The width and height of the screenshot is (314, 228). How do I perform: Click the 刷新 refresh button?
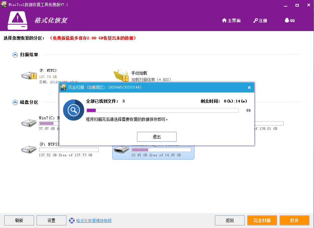click(19, 220)
